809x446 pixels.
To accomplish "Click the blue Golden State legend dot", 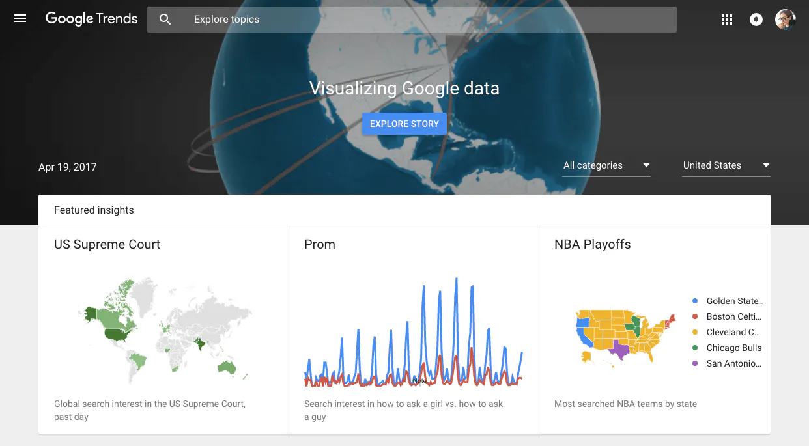I will (x=695, y=301).
